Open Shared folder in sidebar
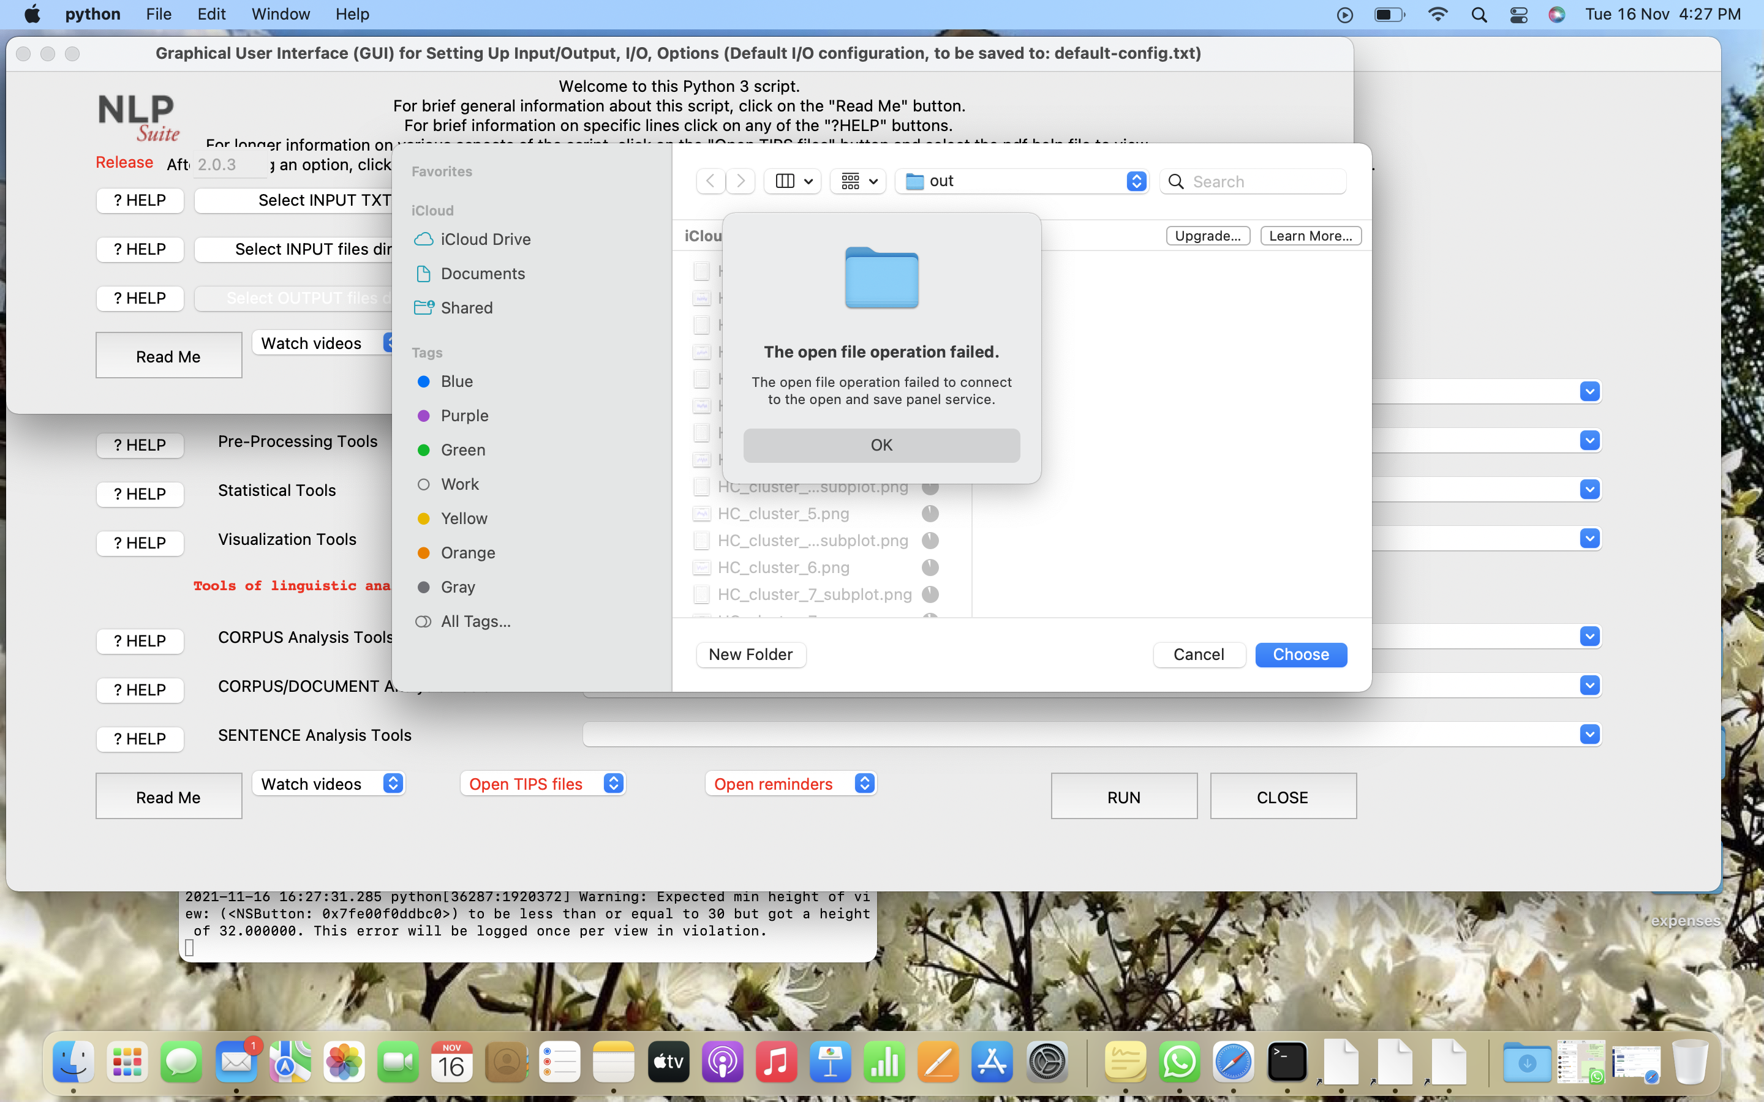The width and height of the screenshot is (1764, 1102). tap(453, 307)
